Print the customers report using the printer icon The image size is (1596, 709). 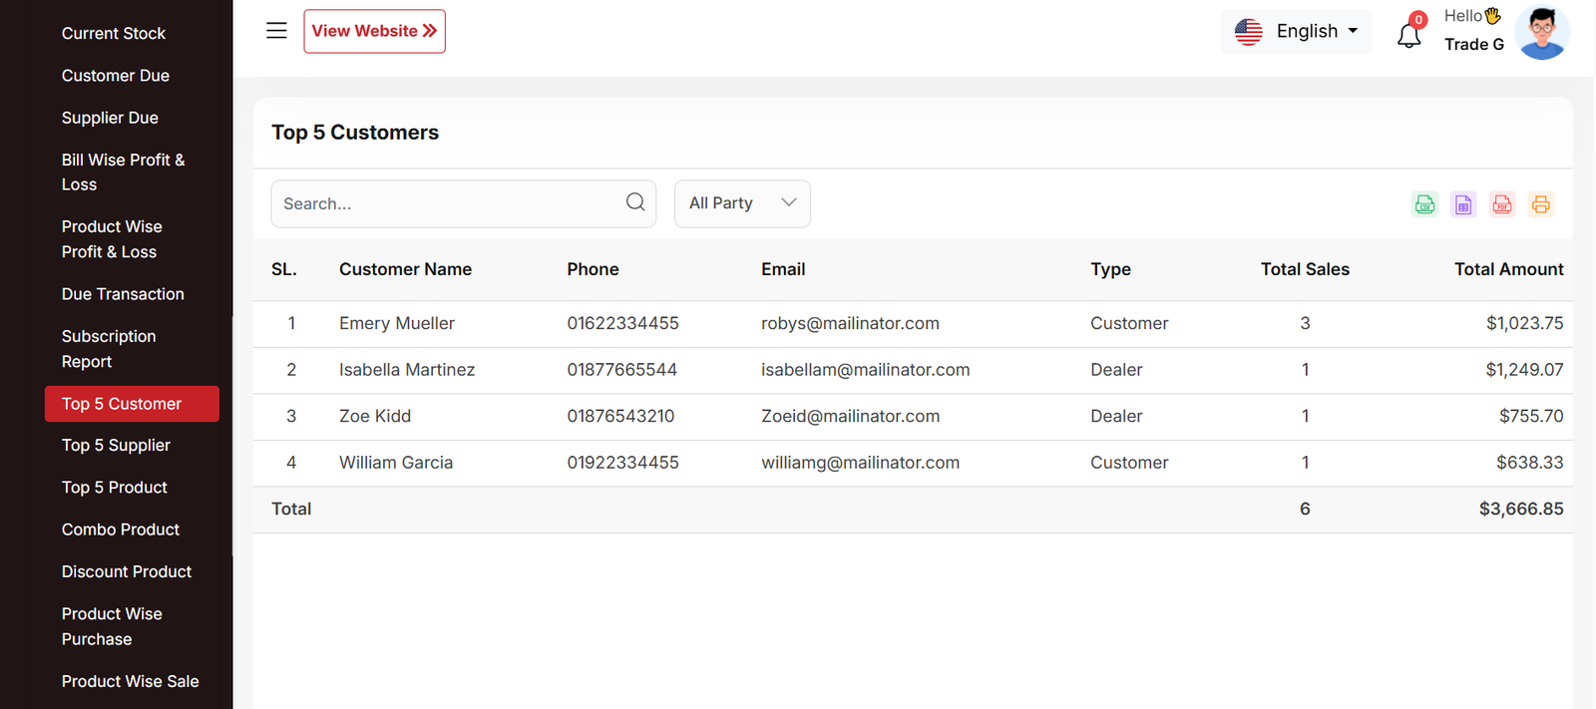pos(1541,204)
